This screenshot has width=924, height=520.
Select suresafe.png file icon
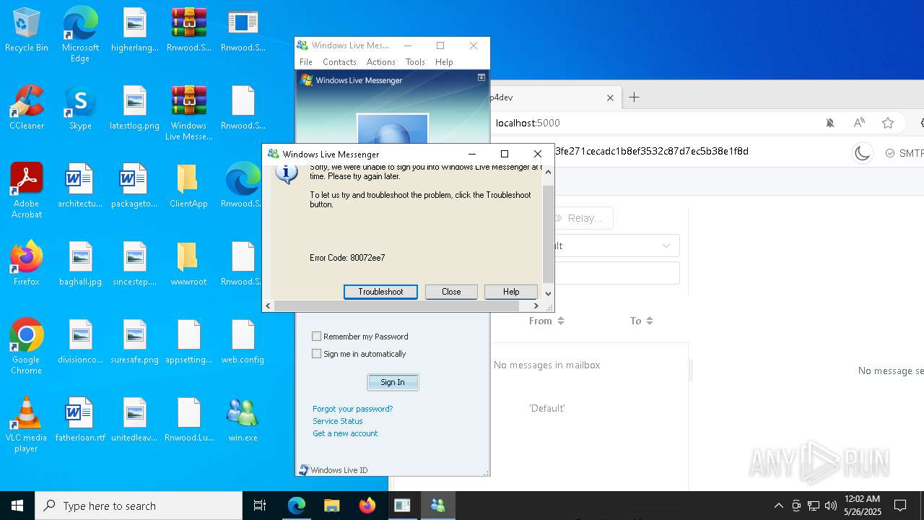tap(134, 341)
